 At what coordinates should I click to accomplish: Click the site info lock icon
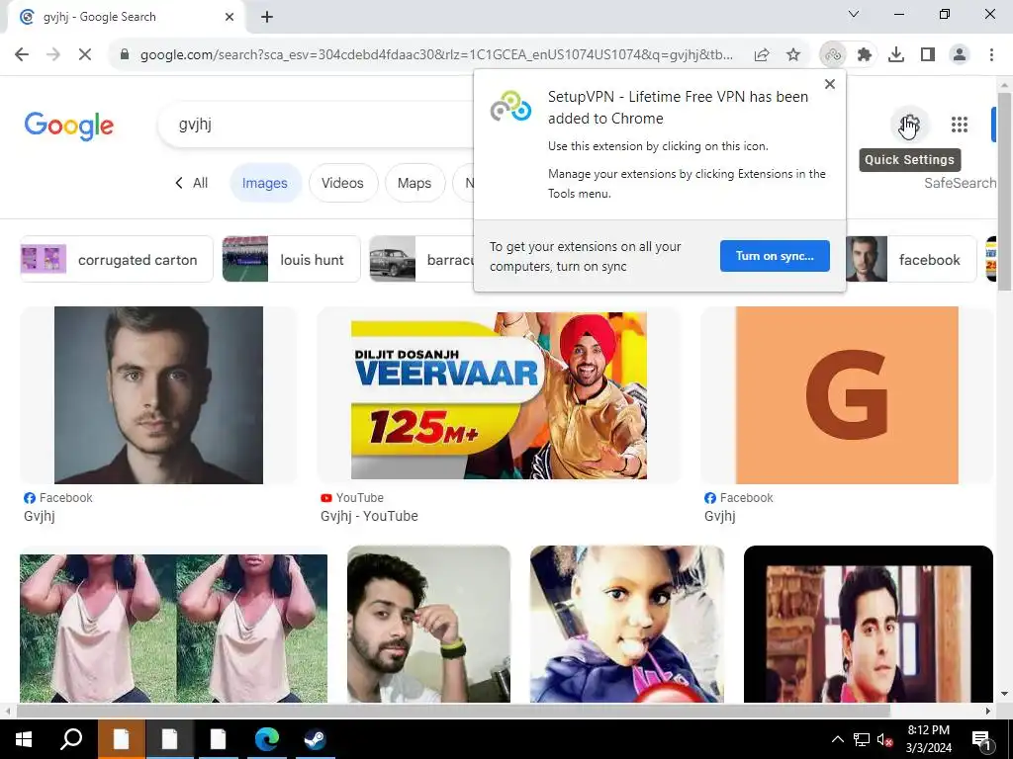[125, 55]
